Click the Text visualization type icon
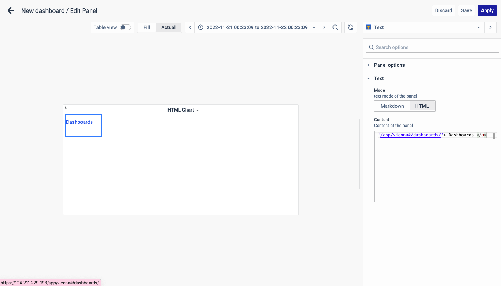This screenshot has width=501, height=286. (x=368, y=27)
